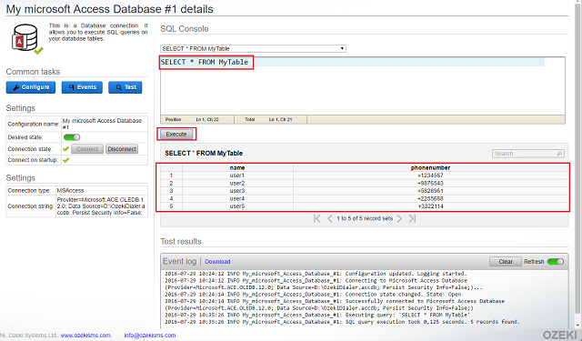
Task: Click the search magnifier icon
Action: click(x=560, y=154)
